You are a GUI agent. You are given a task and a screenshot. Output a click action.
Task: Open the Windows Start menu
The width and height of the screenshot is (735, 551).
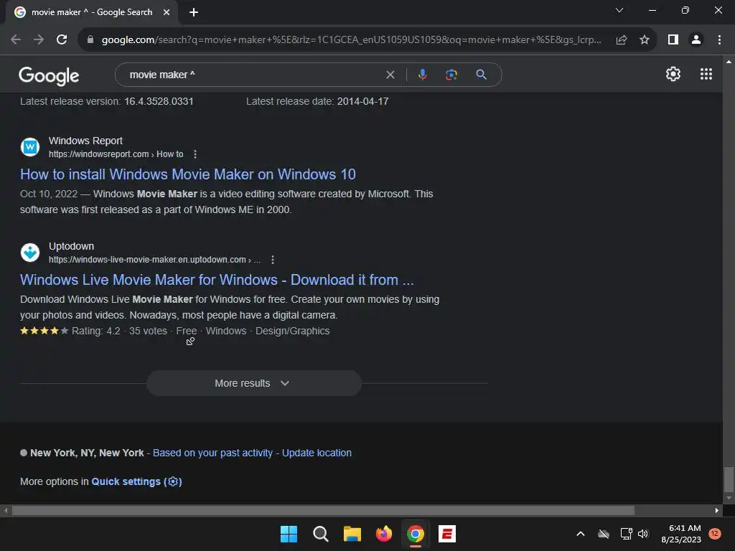point(289,534)
